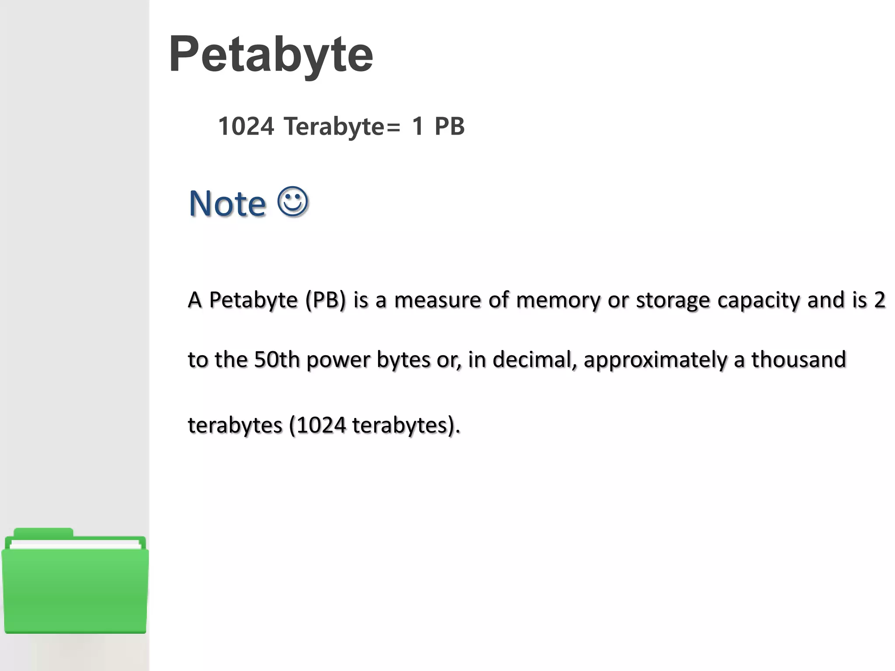
Task: Select the tab on the green folder
Action: 43,533
